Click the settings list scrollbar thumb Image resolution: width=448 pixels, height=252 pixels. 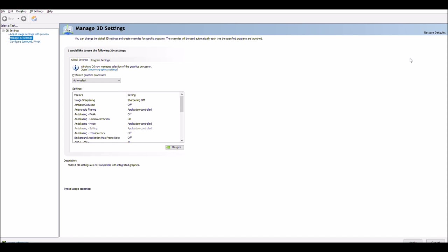pos(182,104)
